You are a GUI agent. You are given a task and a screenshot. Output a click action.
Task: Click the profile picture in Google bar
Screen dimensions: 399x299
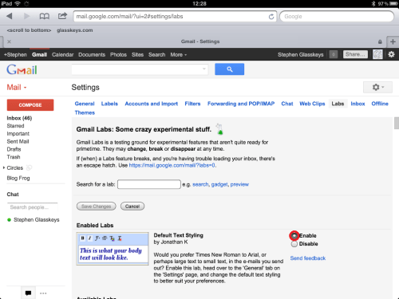tap(377, 54)
